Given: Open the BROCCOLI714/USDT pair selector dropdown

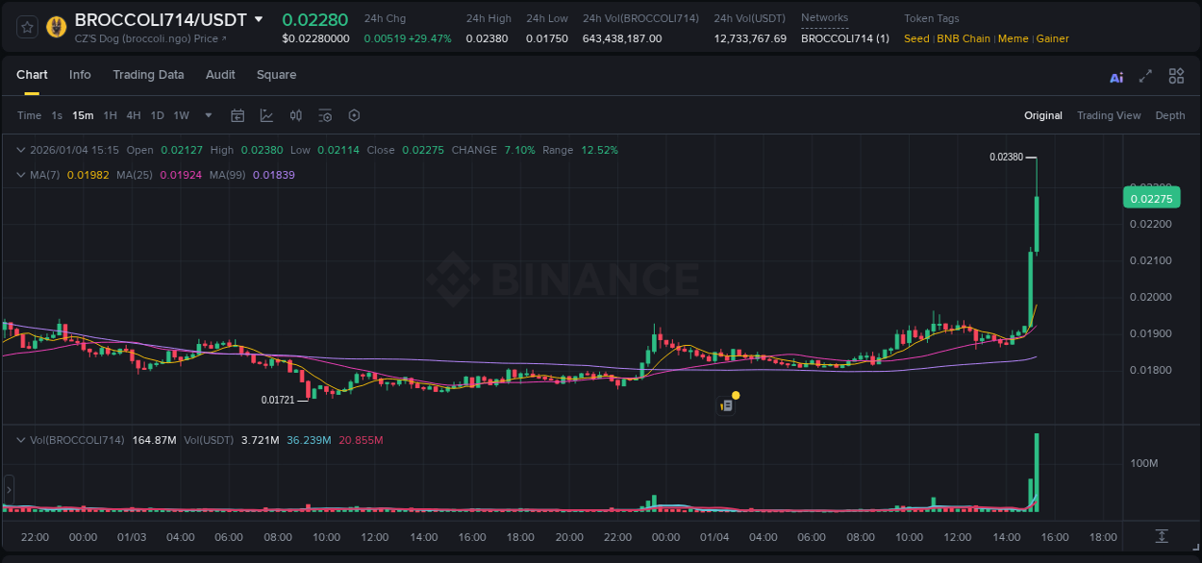Looking at the screenshot, I should [258, 18].
